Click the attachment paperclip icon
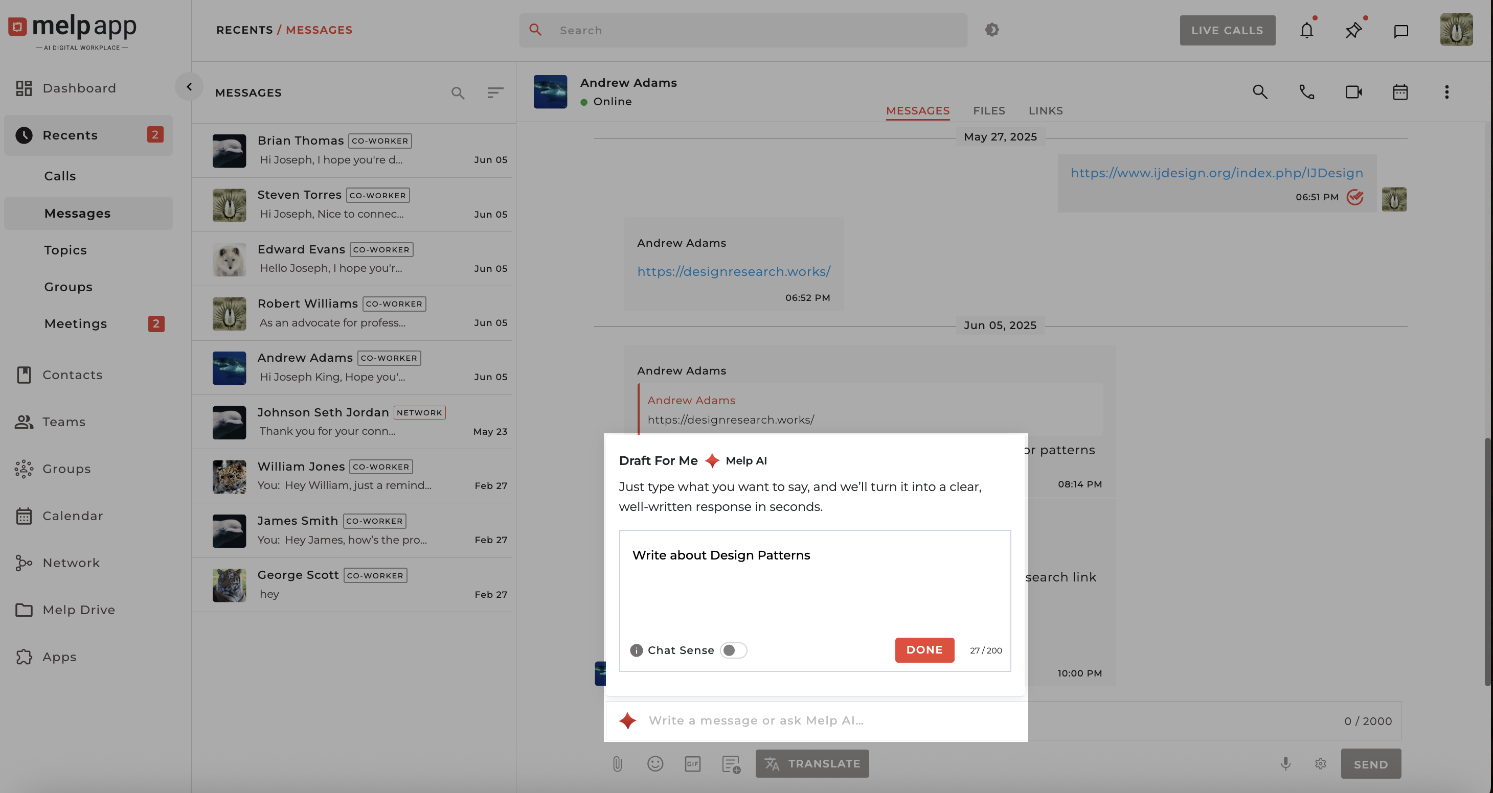Image resolution: width=1493 pixels, height=793 pixels. tap(617, 764)
